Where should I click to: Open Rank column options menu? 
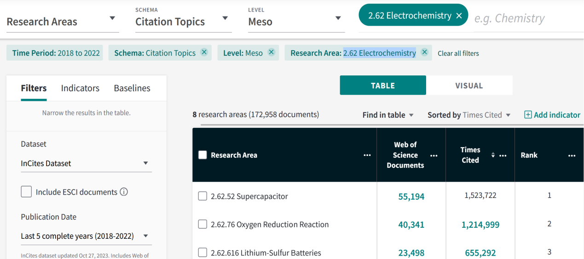tap(572, 155)
